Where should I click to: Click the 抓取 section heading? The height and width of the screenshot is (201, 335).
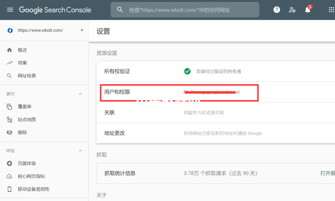tap(101, 155)
